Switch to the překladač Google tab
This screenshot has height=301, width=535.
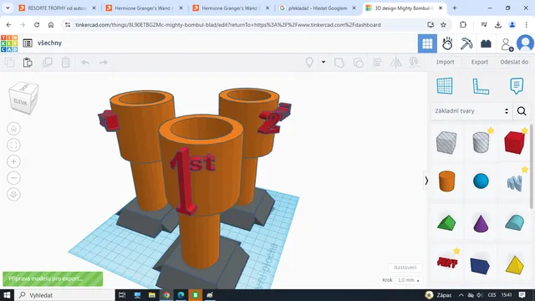[x=318, y=8]
